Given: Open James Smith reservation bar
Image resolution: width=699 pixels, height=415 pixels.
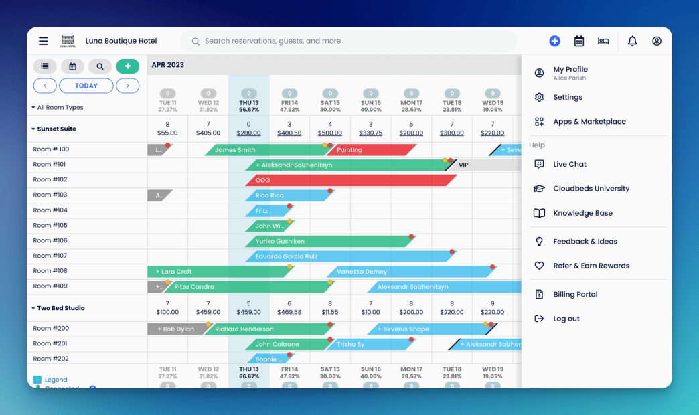Looking at the screenshot, I should coord(268,150).
